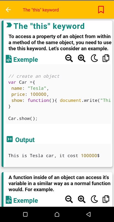Toggle dark mode for first Exemple code

pyautogui.click(x=94, y=58)
